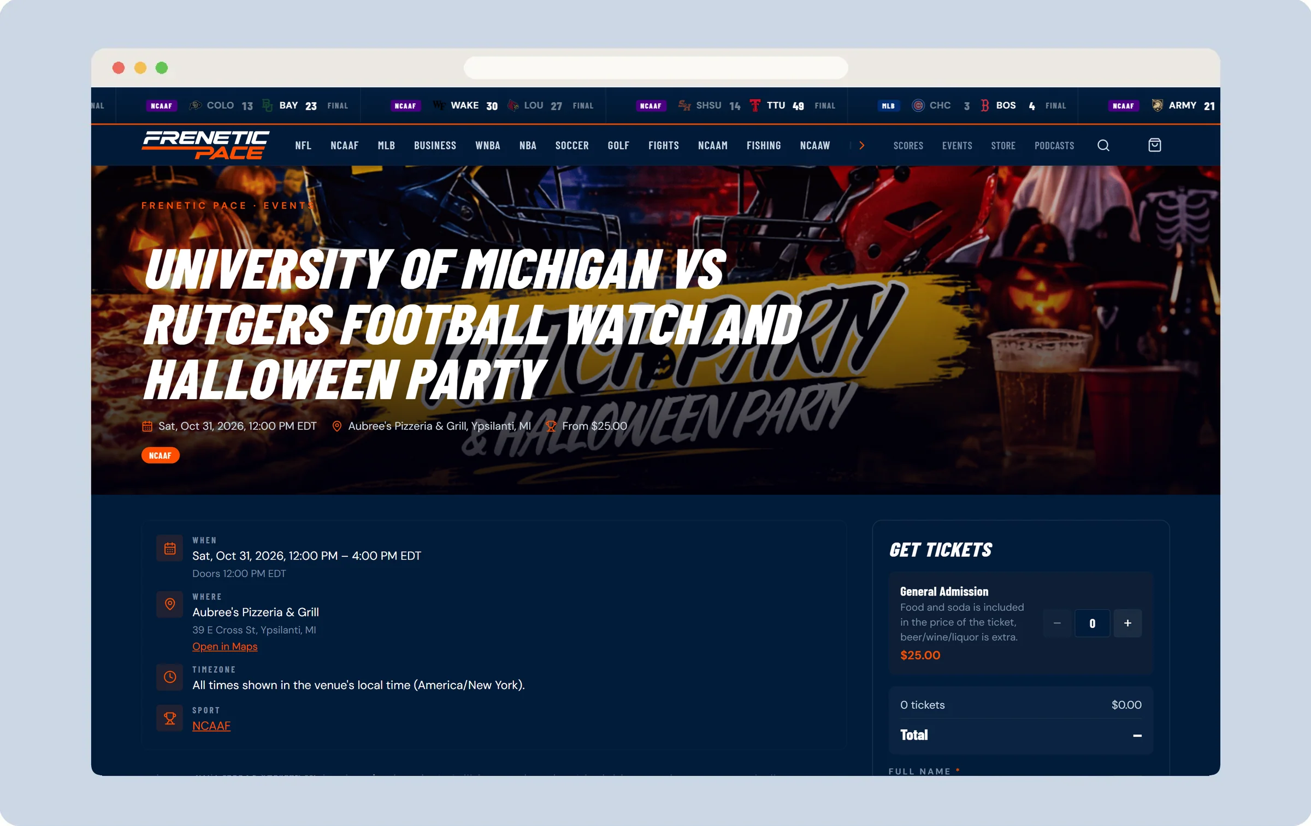Click the calendar icon beside WHEN

pyautogui.click(x=170, y=549)
